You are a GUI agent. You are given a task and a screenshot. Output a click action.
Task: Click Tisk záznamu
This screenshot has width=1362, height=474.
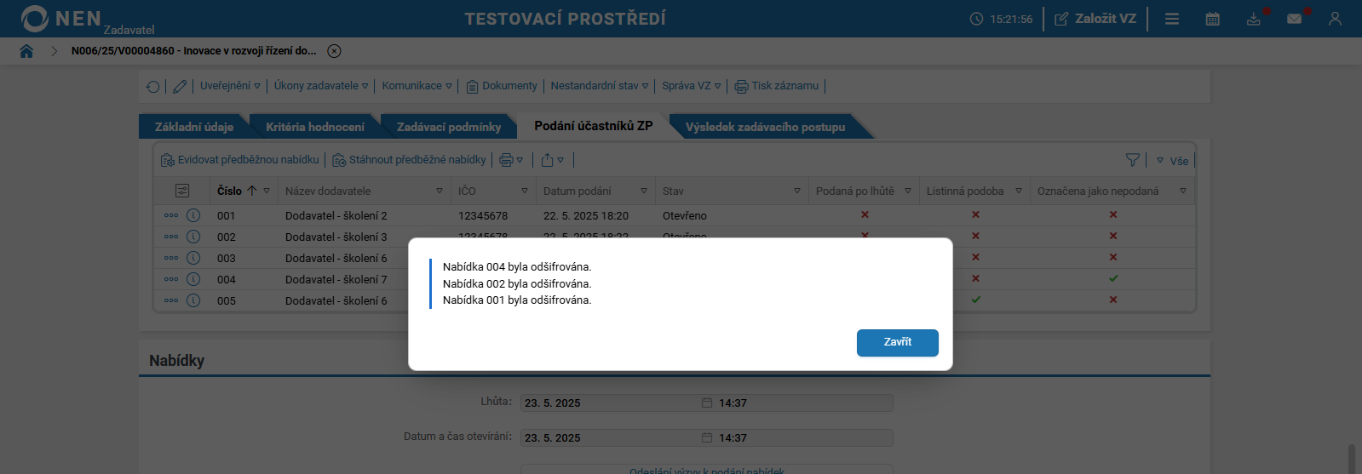point(777,86)
